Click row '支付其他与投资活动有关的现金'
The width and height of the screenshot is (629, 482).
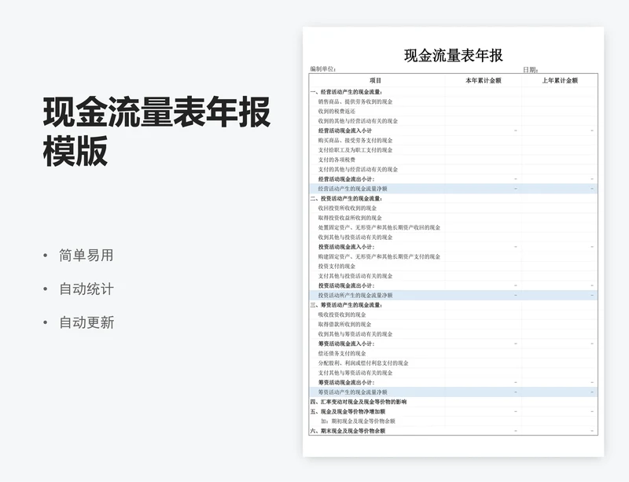pos(454,276)
